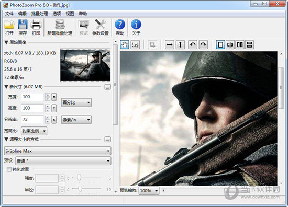Click the 强度 slider handle
The width and height of the screenshot is (288, 207).
click(79, 177)
